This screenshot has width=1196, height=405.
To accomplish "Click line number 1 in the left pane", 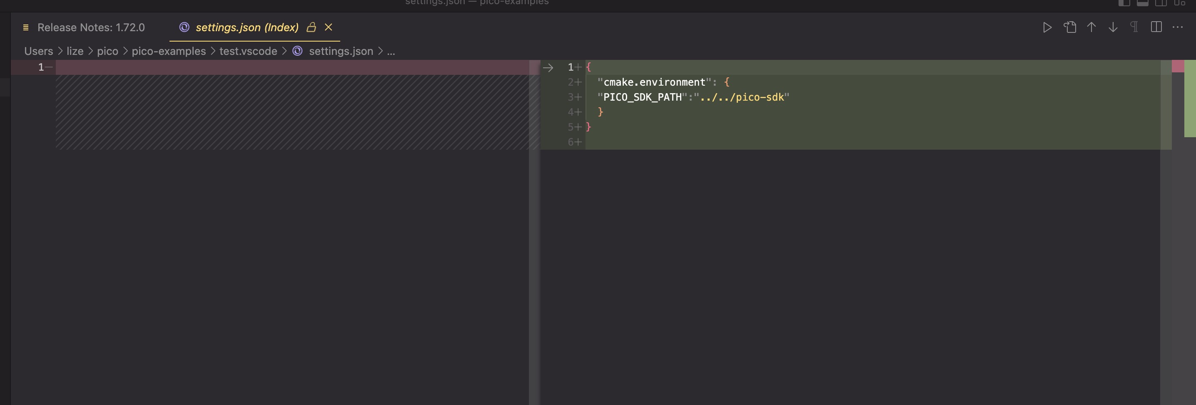I will click(41, 68).
